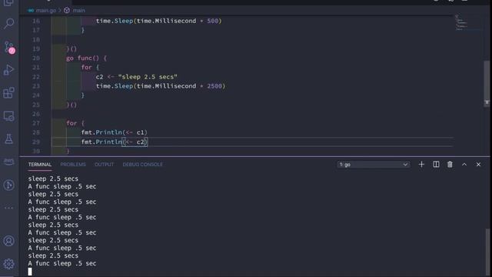Click main.go in the breadcrumb
The width and height of the screenshot is (492, 277).
click(x=45, y=10)
